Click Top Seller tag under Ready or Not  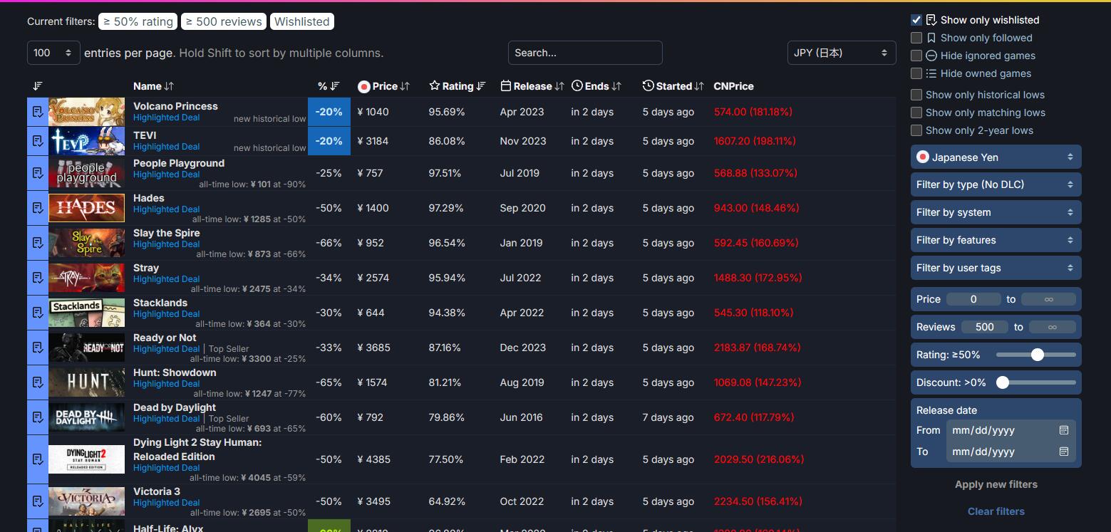point(229,349)
